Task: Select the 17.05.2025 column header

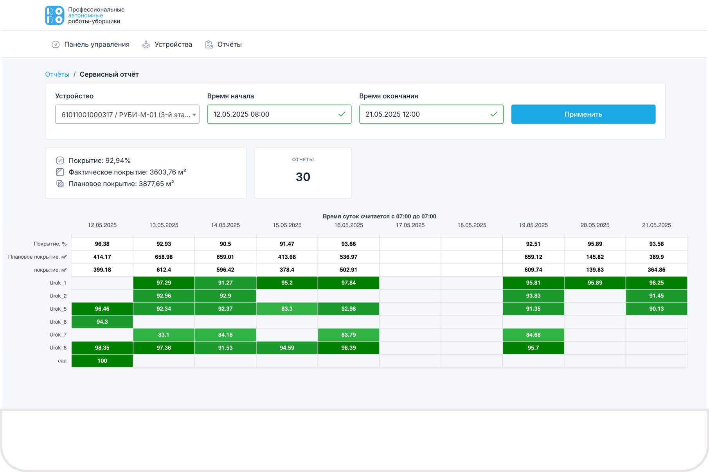Action: [x=410, y=225]
